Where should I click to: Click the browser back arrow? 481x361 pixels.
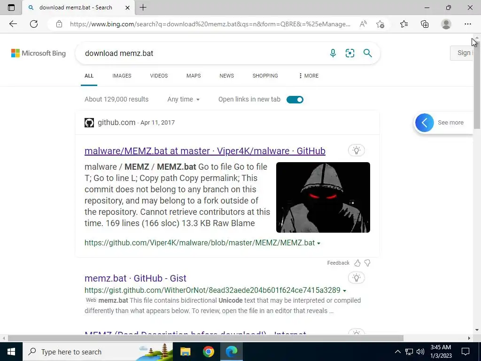13,24
